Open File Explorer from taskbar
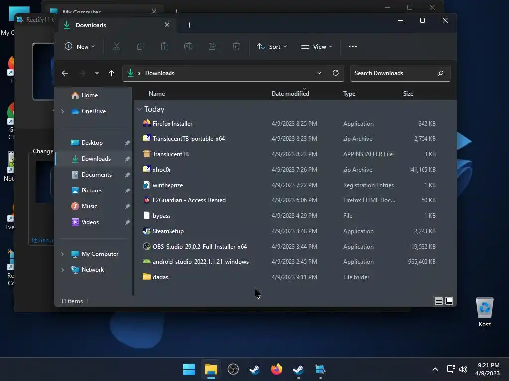 [x=211, y=369]
